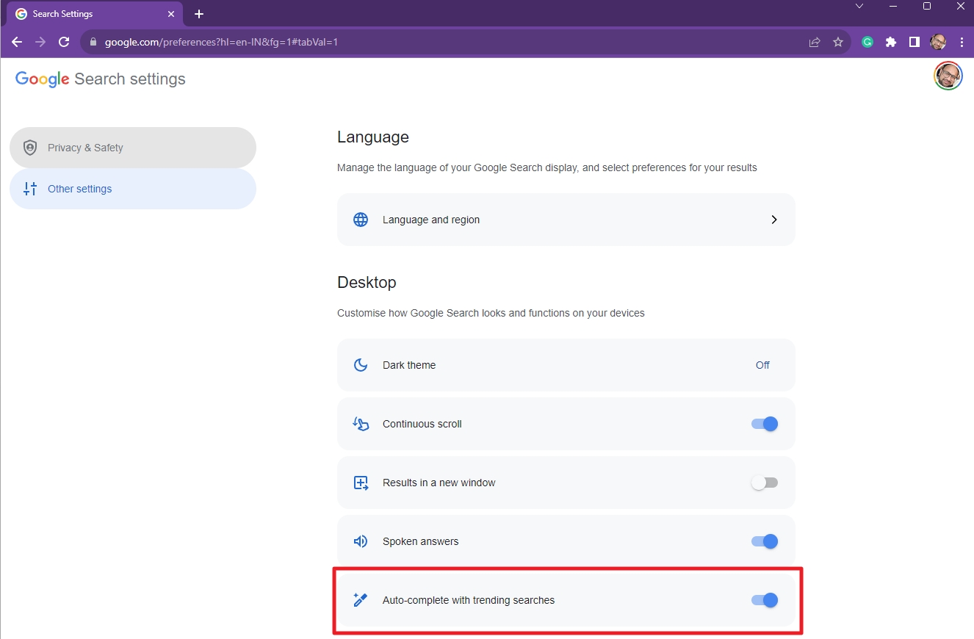
Task: Open the Grammarly extension
Action: click(x=867, y=42)
